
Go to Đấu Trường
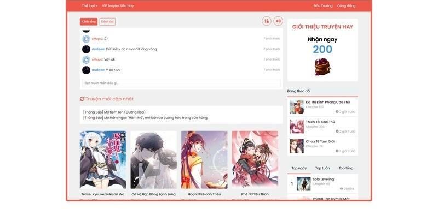323,6
